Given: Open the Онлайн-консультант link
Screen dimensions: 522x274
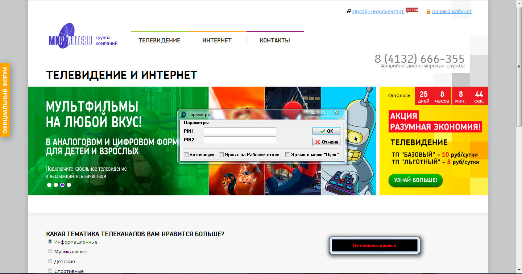Looking at the screenshot, I should [x=378, y=12].
